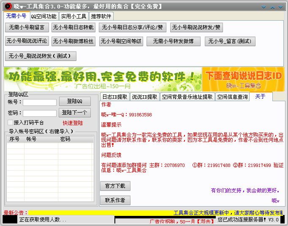Open 无小号刷微博粉丝 function
288x226 pixels.
point(73,41)
